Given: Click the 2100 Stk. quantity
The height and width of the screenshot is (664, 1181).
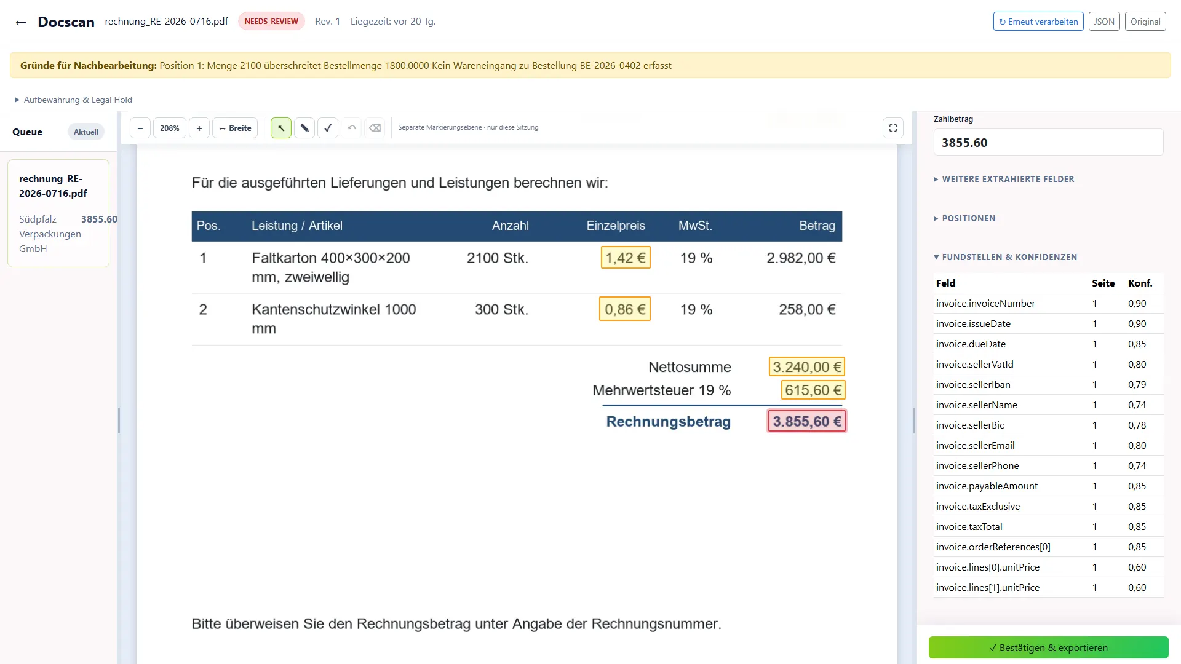Looking at the screenshot, I should pos(498,258).
